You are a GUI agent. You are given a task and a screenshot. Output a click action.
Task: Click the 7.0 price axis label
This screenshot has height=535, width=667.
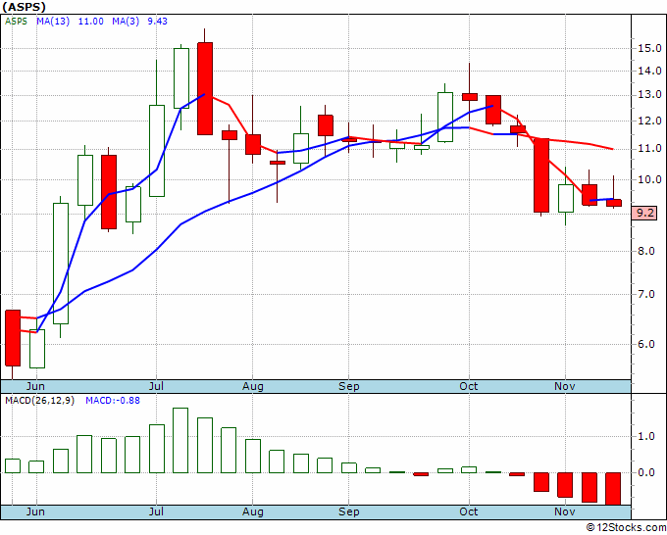(x=646, y=295)
